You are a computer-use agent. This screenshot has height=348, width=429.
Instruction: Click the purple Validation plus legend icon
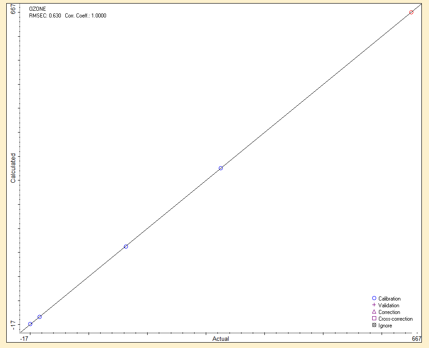point(374,305)
